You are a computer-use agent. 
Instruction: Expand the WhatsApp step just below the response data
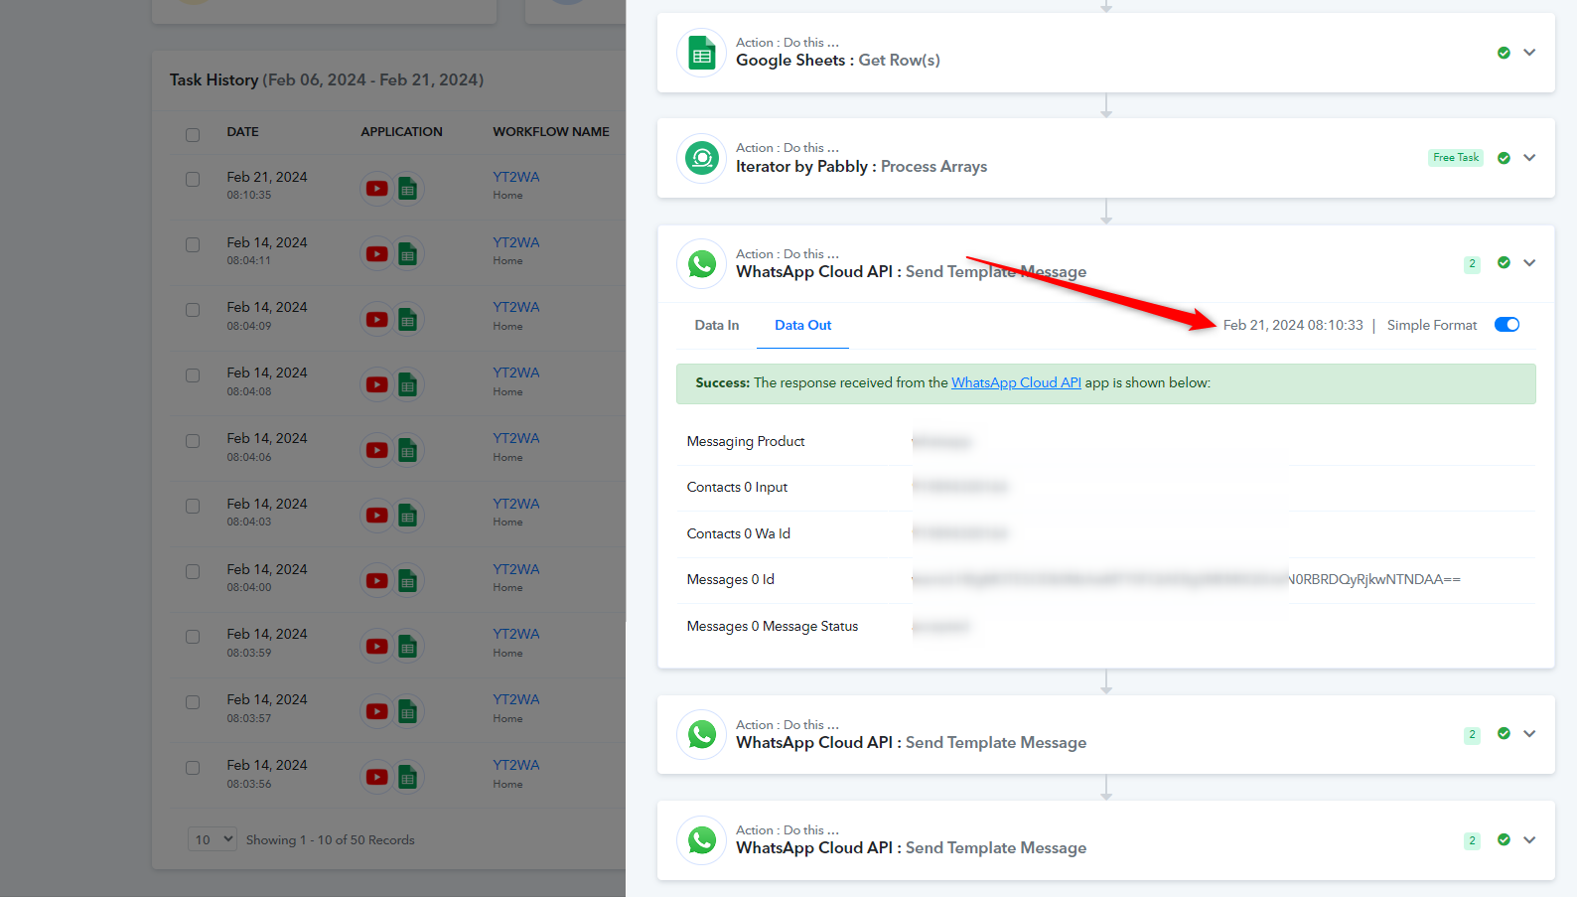coord(1529,734)
